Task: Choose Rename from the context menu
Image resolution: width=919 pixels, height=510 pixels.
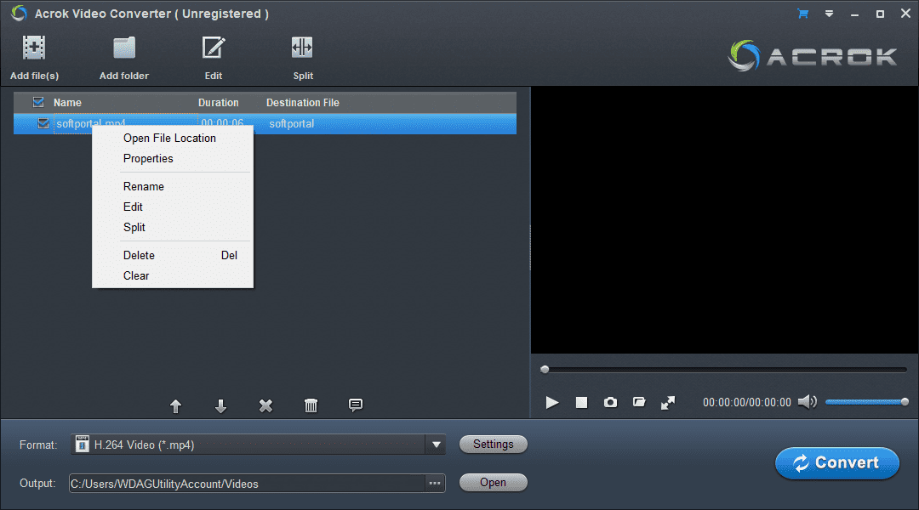Action: click(144, 187)
